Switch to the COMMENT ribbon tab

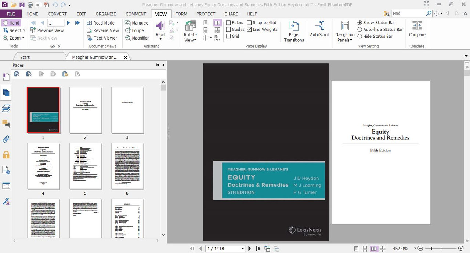[x=136, y=14]
